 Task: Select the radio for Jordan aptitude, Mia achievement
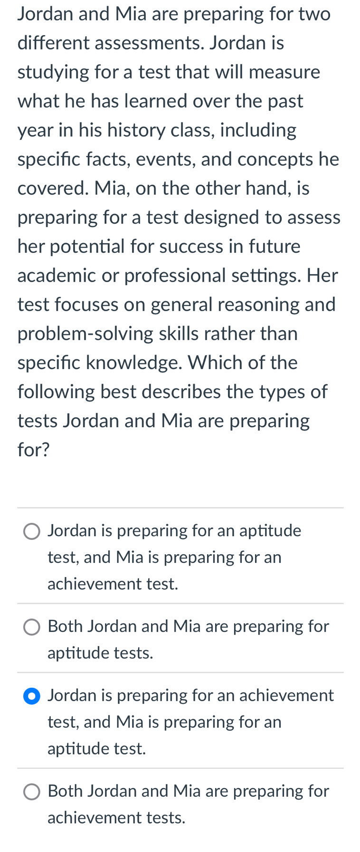coord(32,532)
